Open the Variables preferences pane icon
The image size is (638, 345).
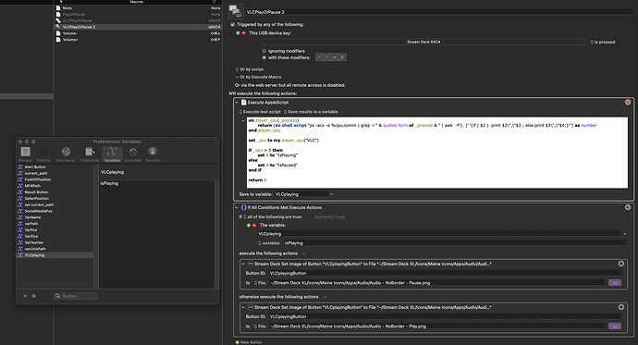(x=112, y=154)
